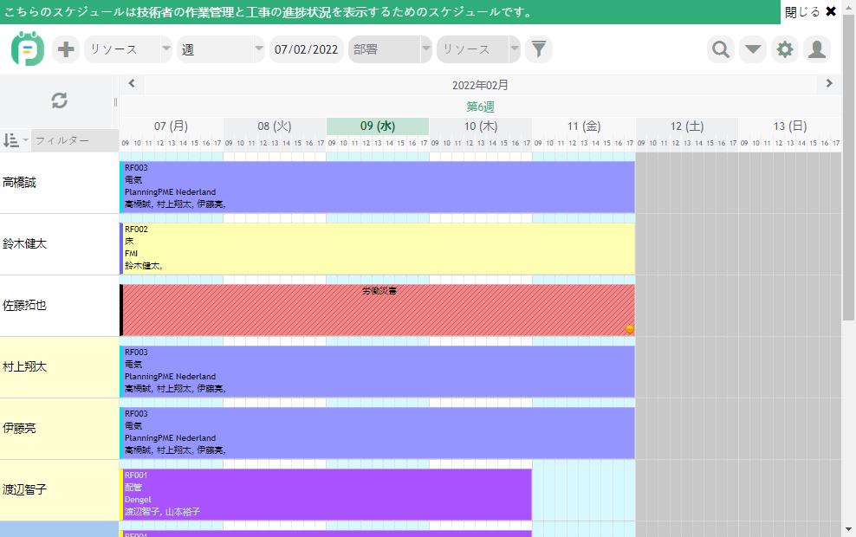Go to previous period with left arrow
Image resolution: width=856 pixels, height=537 pixels.
click(x=132, y=83)
